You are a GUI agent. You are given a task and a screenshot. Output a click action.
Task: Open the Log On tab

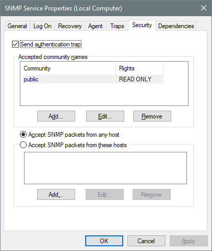coord(42,26)
